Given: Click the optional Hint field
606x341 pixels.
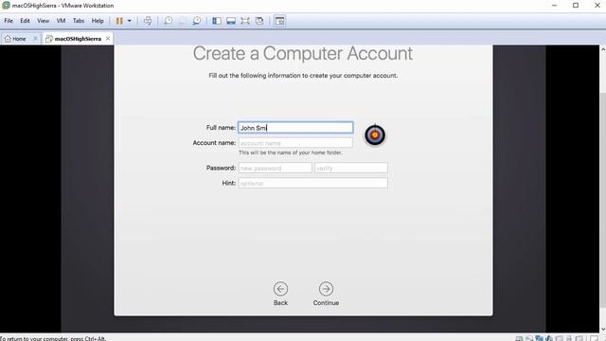Looking at the screenshot, I should click(312, 183).
